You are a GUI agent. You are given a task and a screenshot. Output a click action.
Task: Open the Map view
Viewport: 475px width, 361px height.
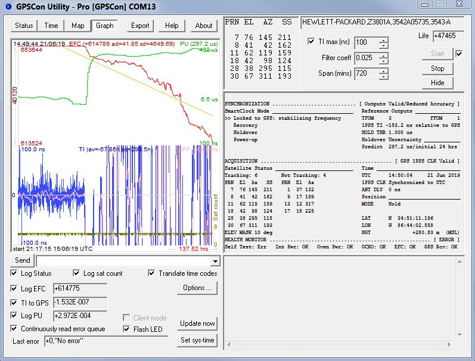tap(77, 26)
